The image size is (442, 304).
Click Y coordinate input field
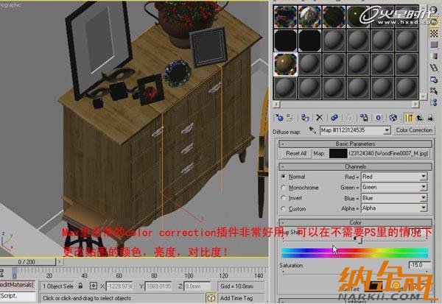[158, 286]
